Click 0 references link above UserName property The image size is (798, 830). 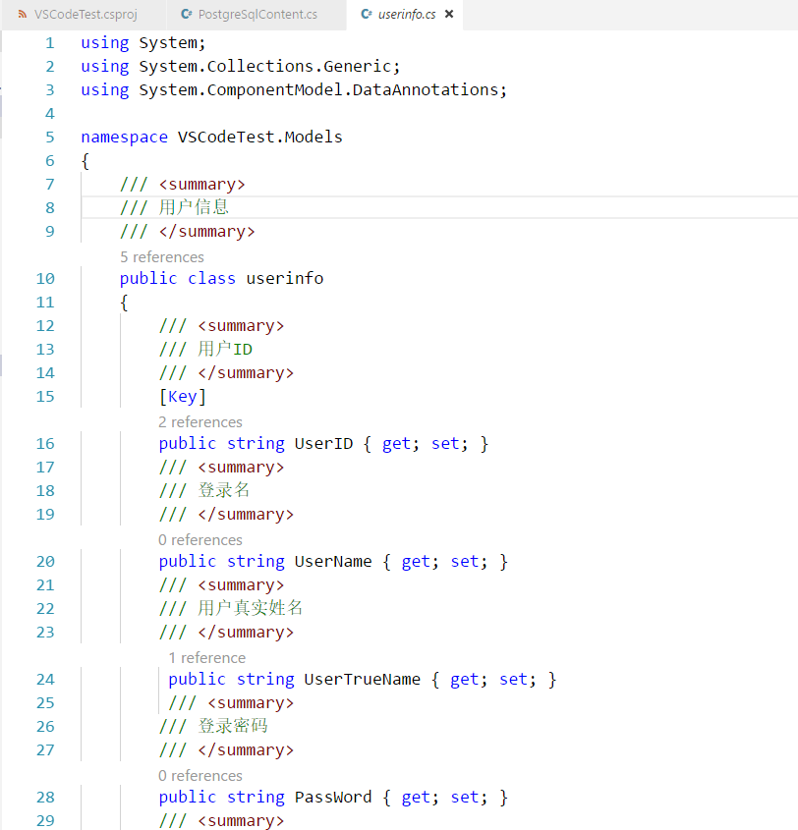tap(200, 539)
